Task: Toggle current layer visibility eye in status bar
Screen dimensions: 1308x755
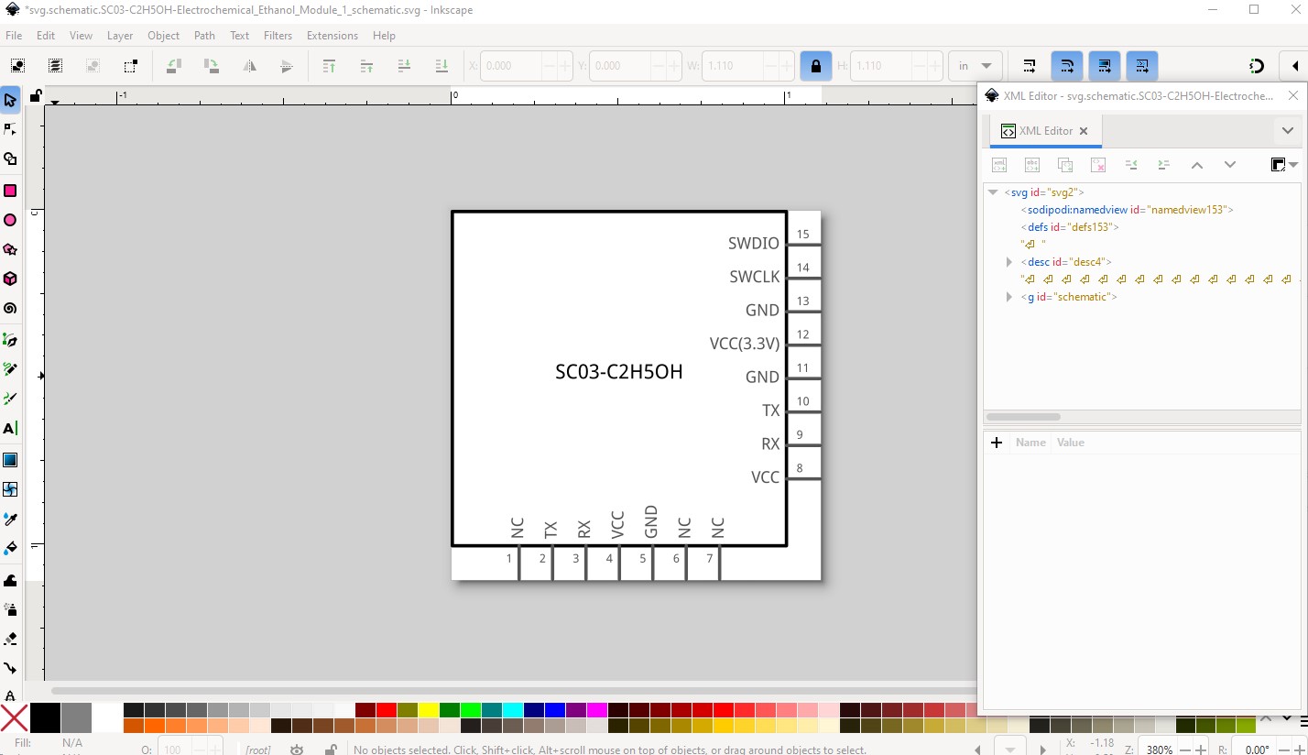Action: [297, 750]
